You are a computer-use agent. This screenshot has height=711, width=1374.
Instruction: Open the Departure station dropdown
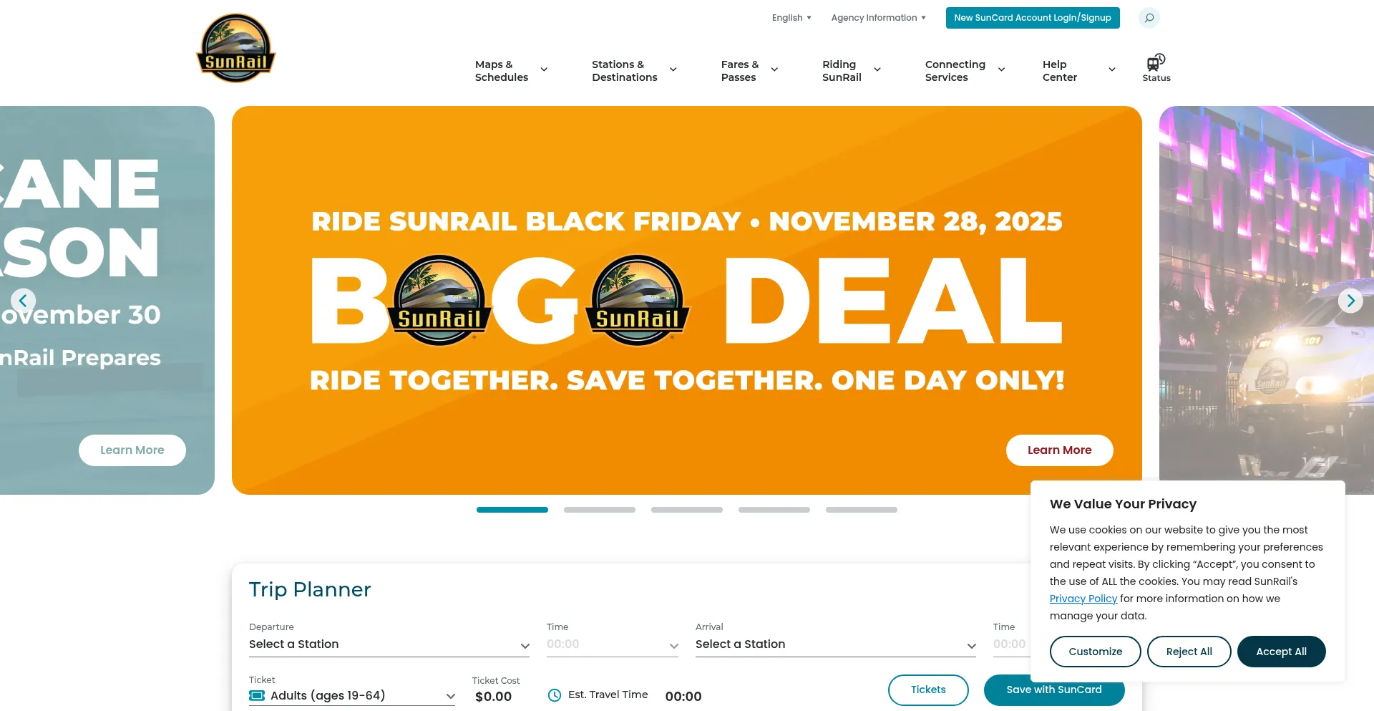389,644
